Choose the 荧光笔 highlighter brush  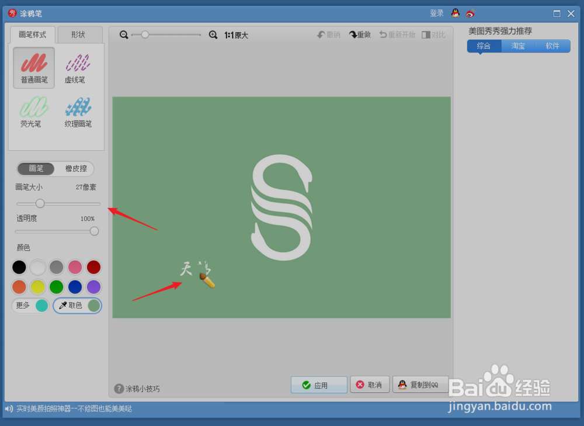34,112
